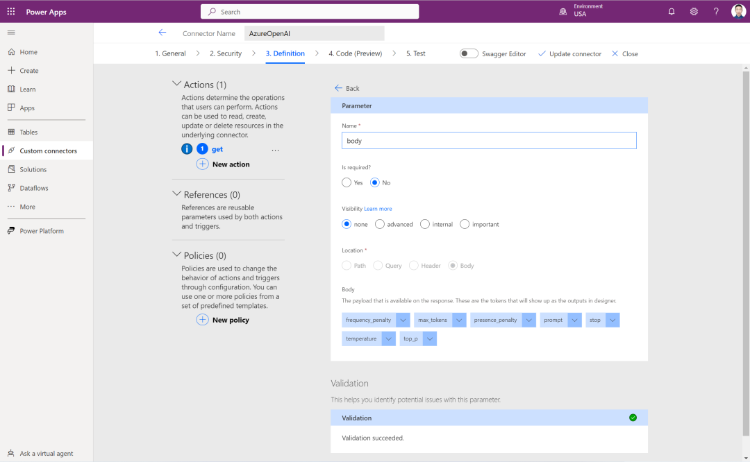The height and width of the screenshot is (462, 750).
Task: Click the Custom connectors icon
Action: click(12, 151)
